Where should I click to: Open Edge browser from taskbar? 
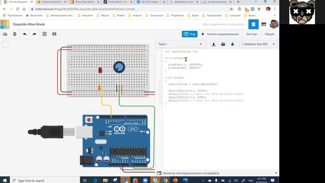point(95,180)
